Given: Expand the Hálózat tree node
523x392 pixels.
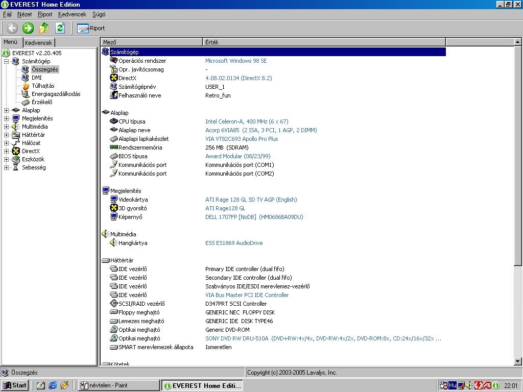Looking at the screenshot, I should (x=6, y=143).
